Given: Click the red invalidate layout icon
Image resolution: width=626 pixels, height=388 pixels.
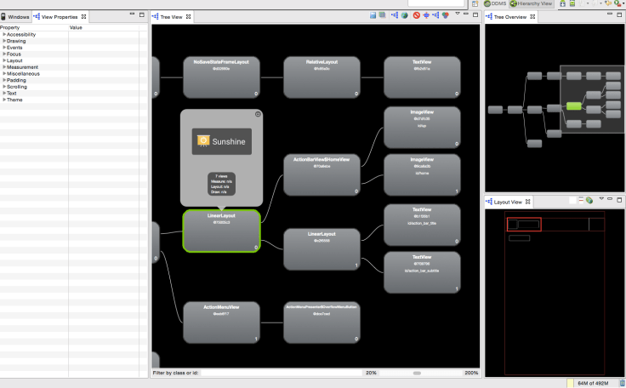Looking at the screenshot, I should click(x=415, y=16).
